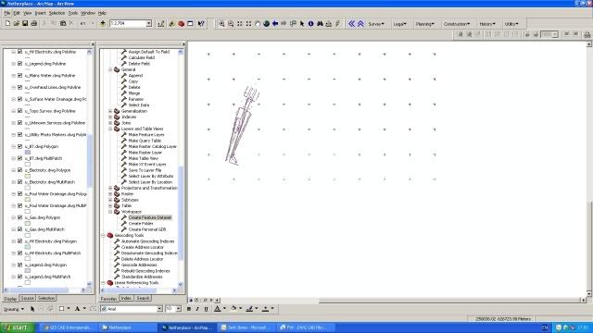
Task: Launch ArcCatalog from toolbar
Action: 171,24
